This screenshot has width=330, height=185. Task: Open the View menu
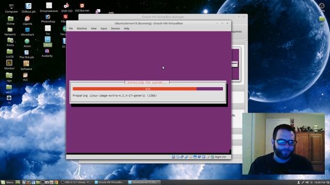[x=94, y=28]
